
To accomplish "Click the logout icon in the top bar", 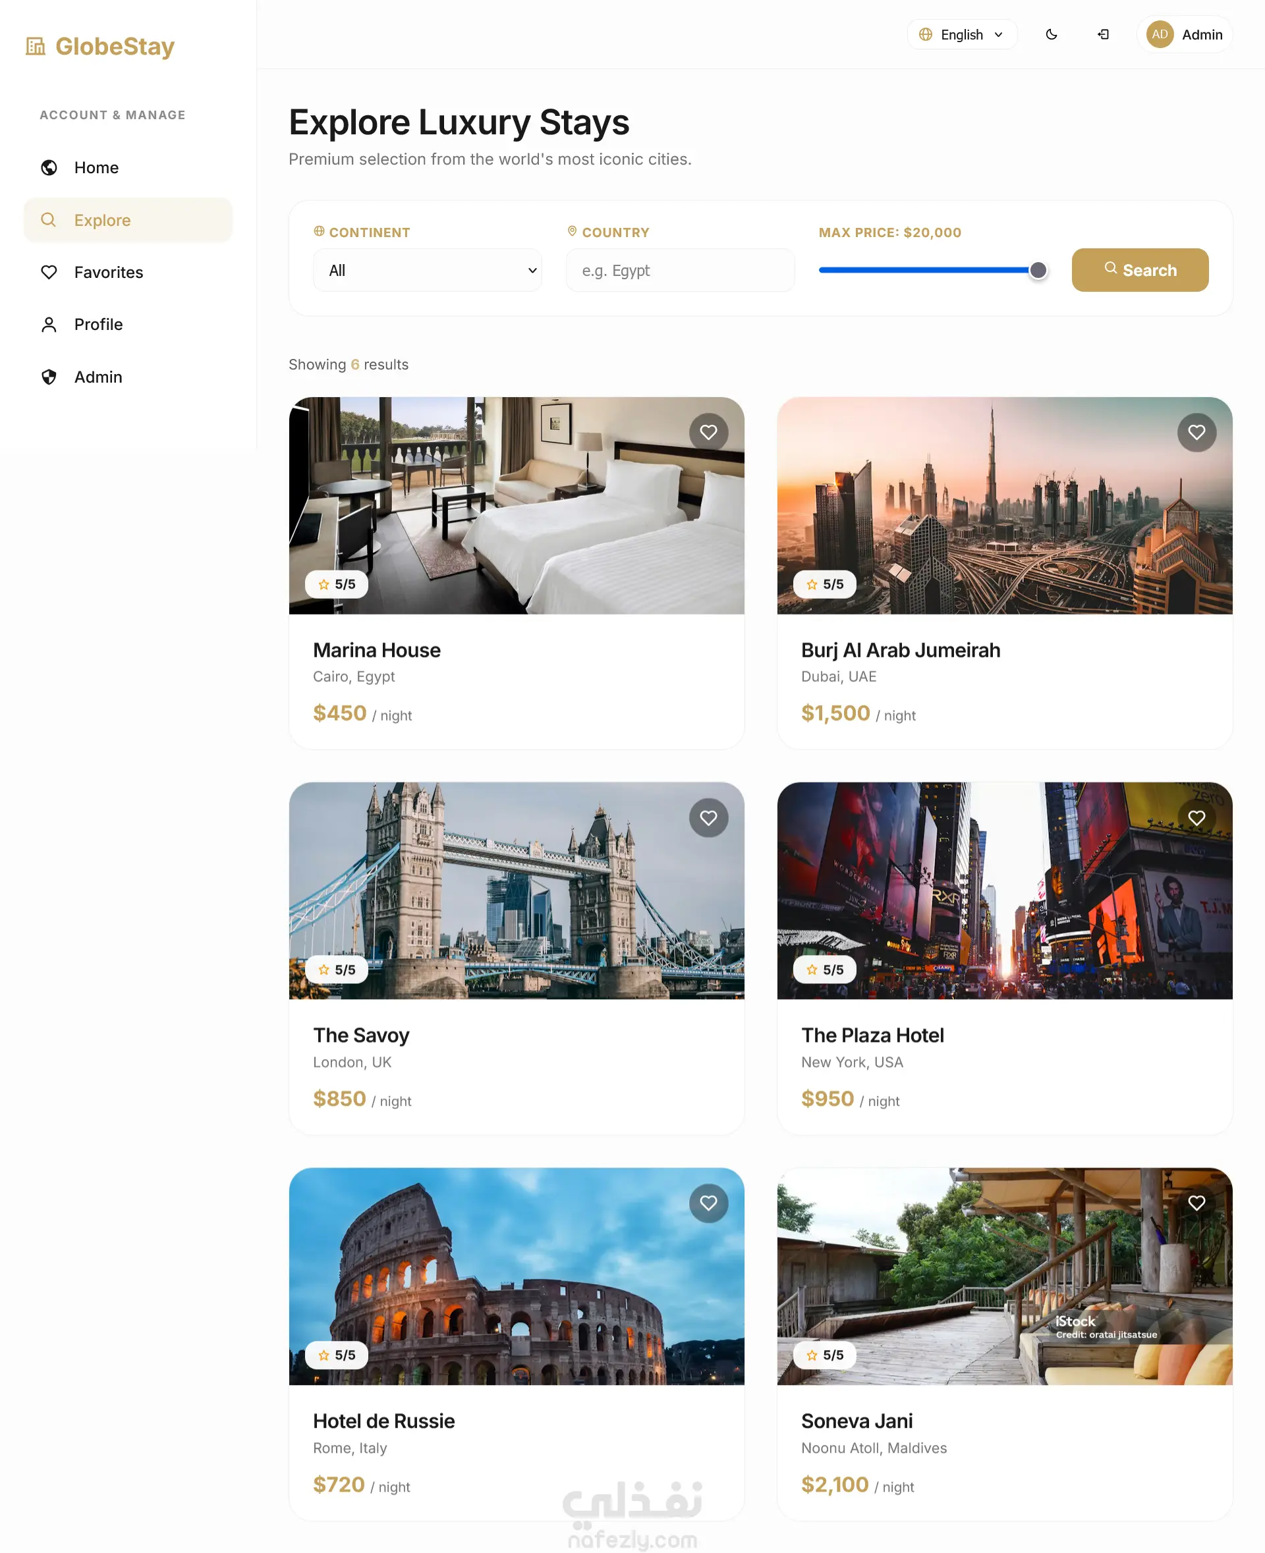I will [1103, 34].
